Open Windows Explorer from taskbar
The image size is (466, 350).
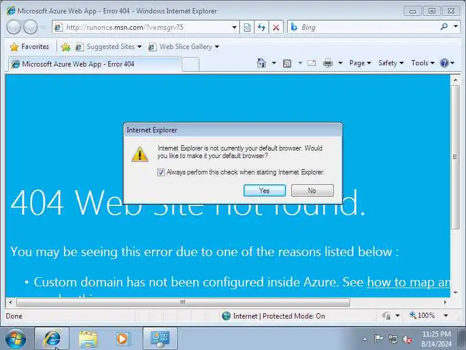[x=88, y=339]
